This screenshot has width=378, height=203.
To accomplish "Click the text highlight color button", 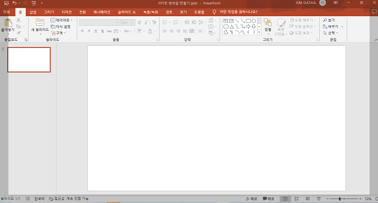I will coord(139,31).
